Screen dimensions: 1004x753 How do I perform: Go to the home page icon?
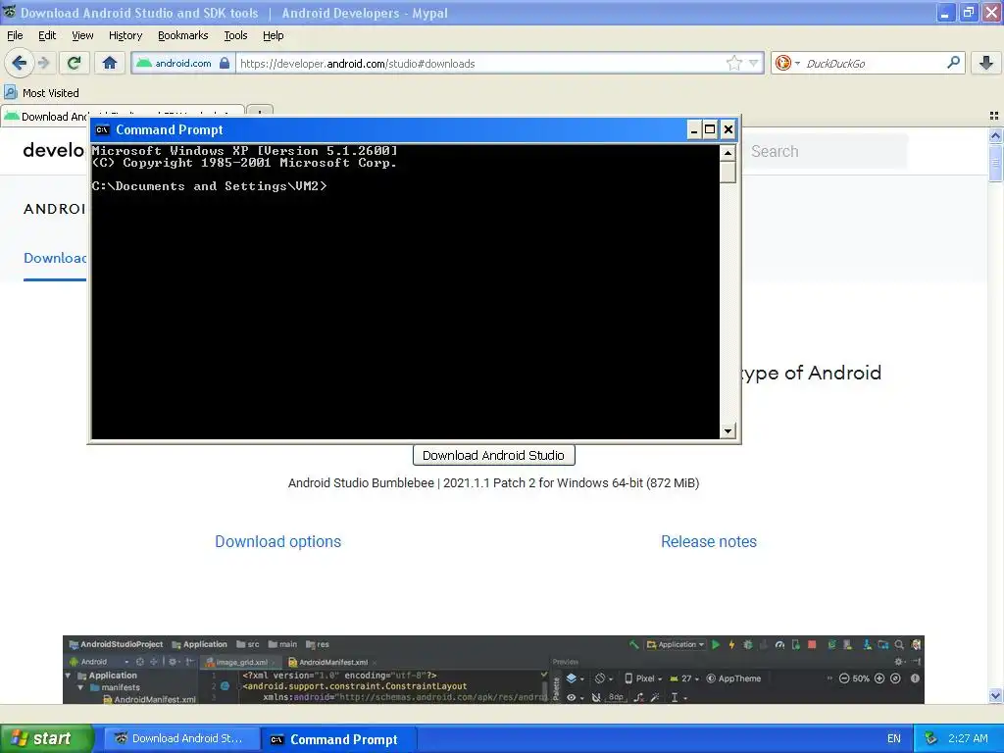[x=110, y=63]
